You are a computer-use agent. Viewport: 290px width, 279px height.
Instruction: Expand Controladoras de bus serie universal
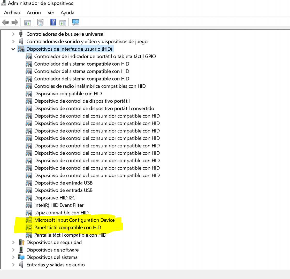13,34
